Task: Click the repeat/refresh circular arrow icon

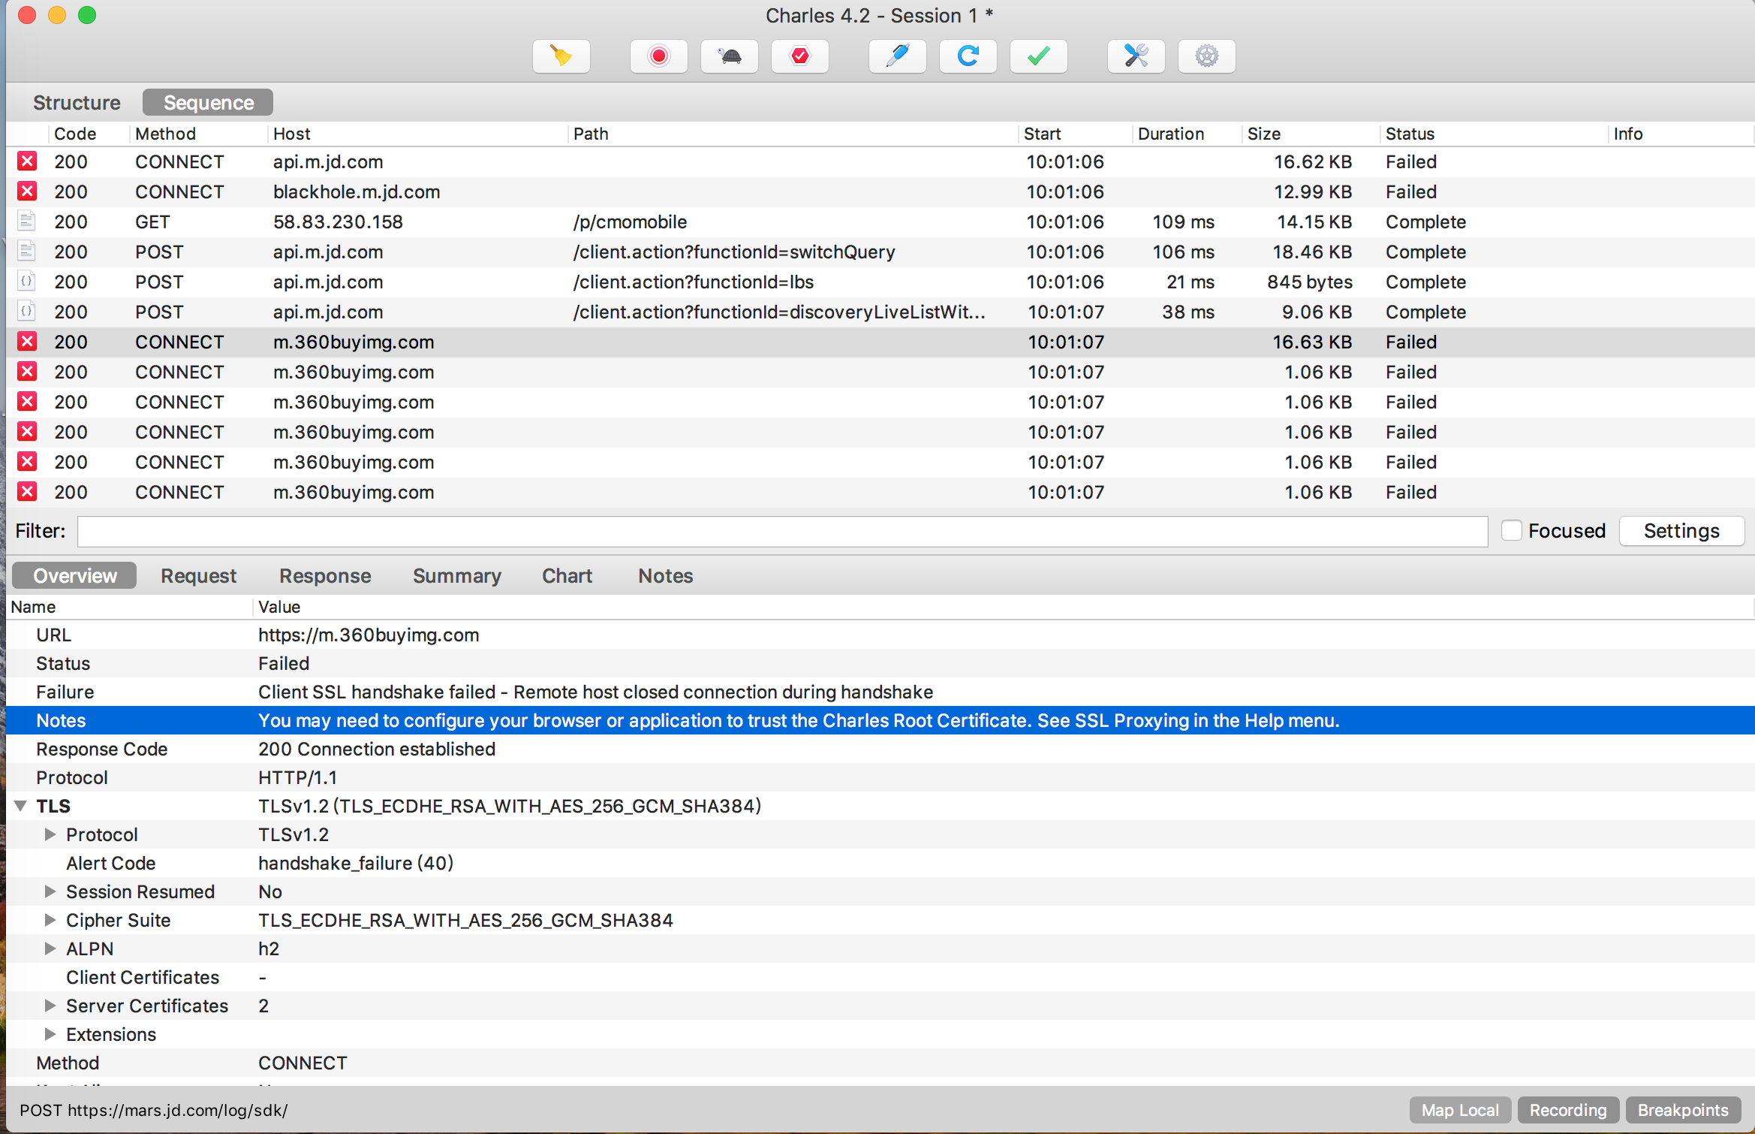Action: tap(968, 55)
